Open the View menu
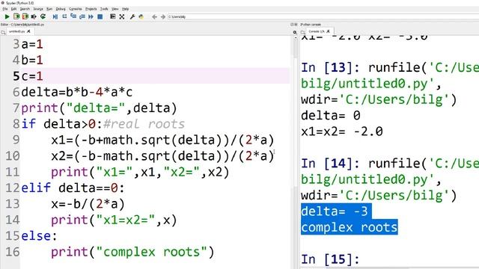The image size is (479, 269). (115, 9)
